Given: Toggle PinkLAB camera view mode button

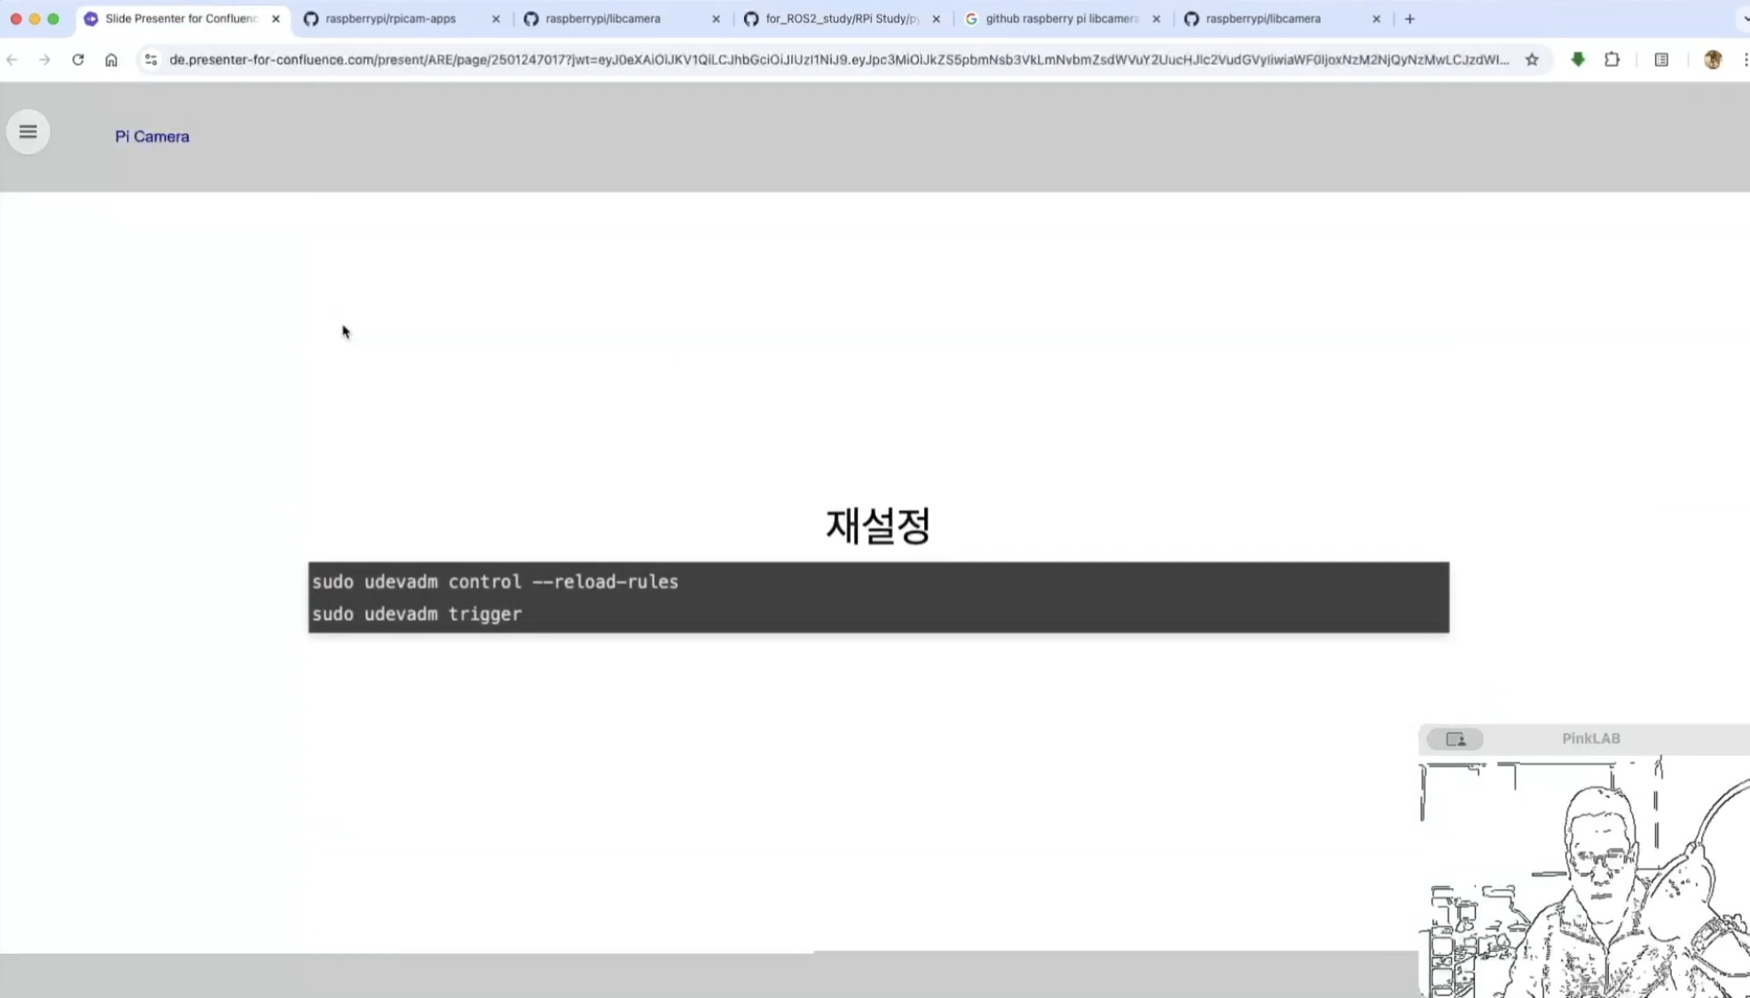Looking at the screenshot, I should click(x=1455, y=739).
